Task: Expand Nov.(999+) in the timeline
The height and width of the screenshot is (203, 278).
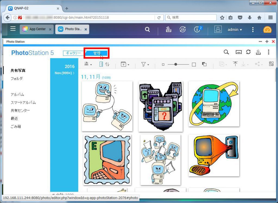Action: point(65,73)
